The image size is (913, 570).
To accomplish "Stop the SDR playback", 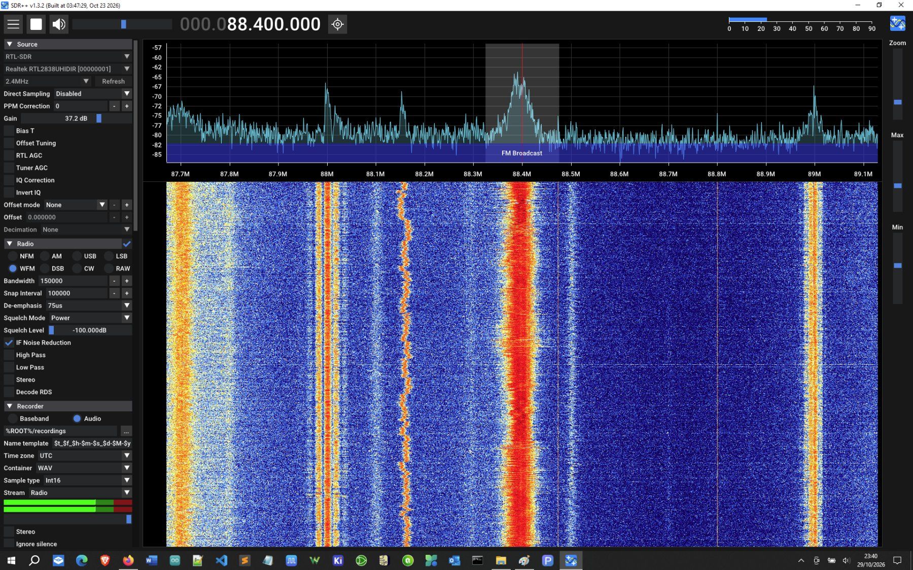I will pos(36,24).
